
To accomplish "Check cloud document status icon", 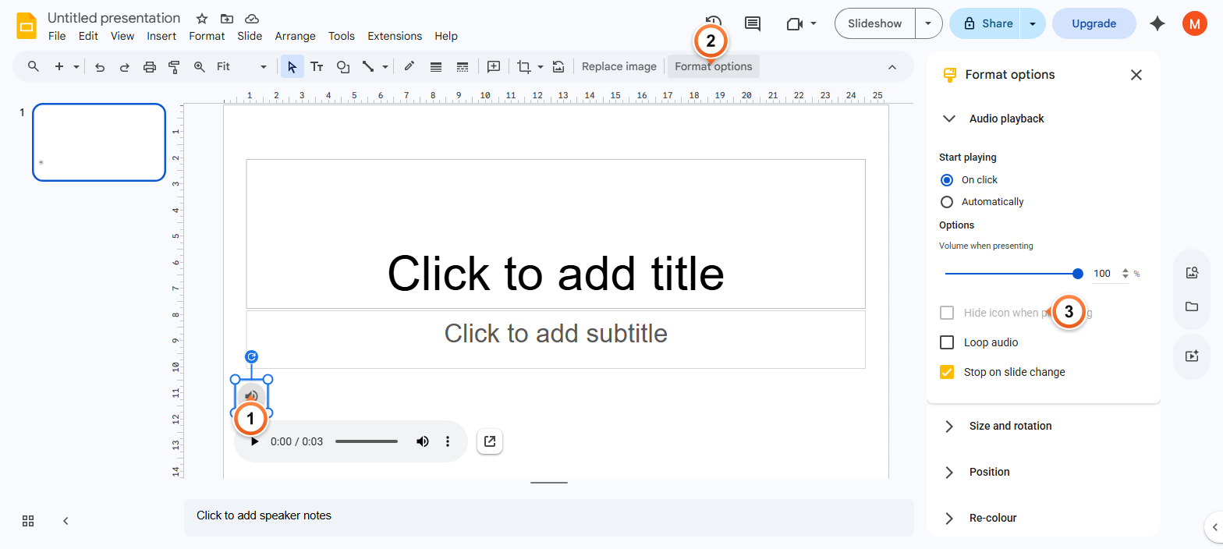I will [251, 18].
